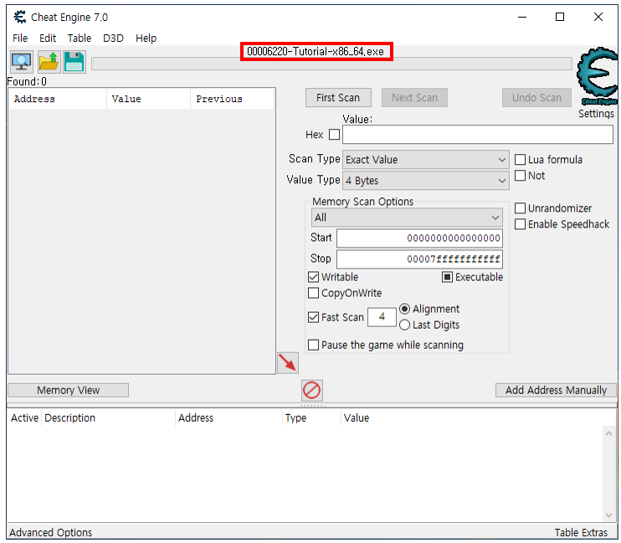Image resolution: width=621 pixels, height=543 pixels.
Task: Click the Address column header in results
Action: pyautogui.click(x=58, y=99)
